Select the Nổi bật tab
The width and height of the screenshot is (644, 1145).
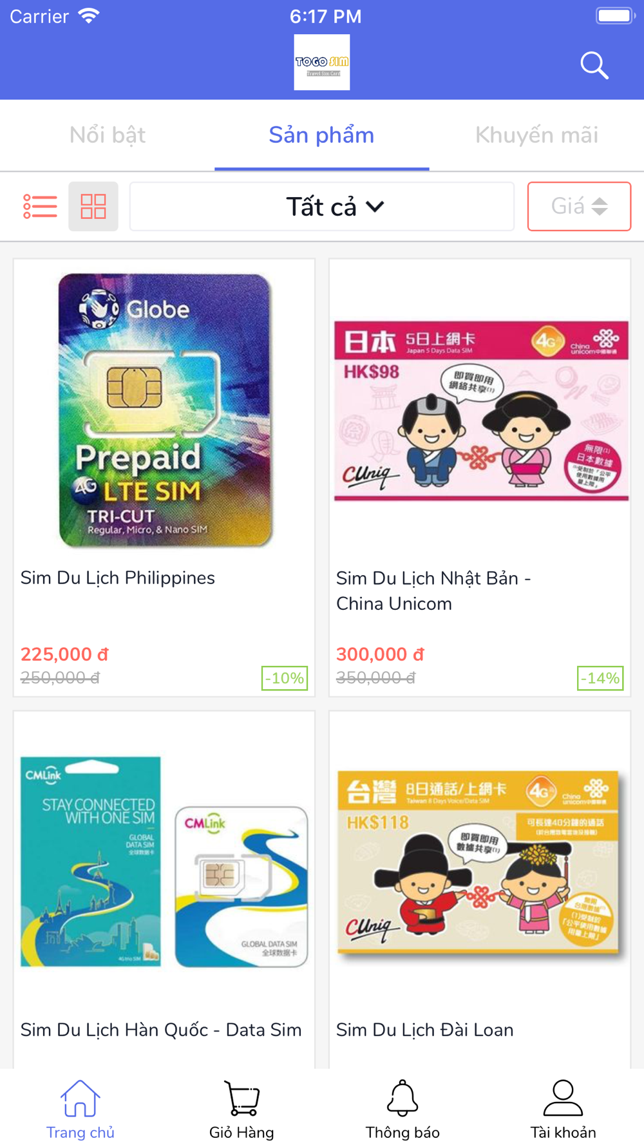108,135
